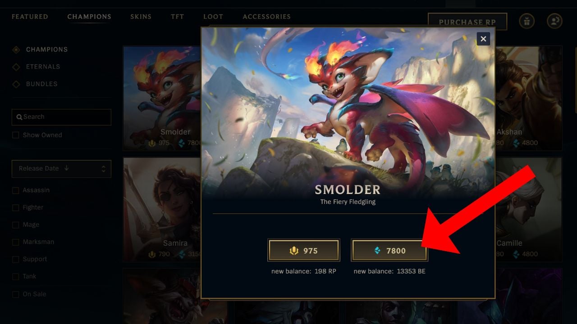
Task: Select the Bundles diamond icon in the sidebar
Action: pos(16,84)
